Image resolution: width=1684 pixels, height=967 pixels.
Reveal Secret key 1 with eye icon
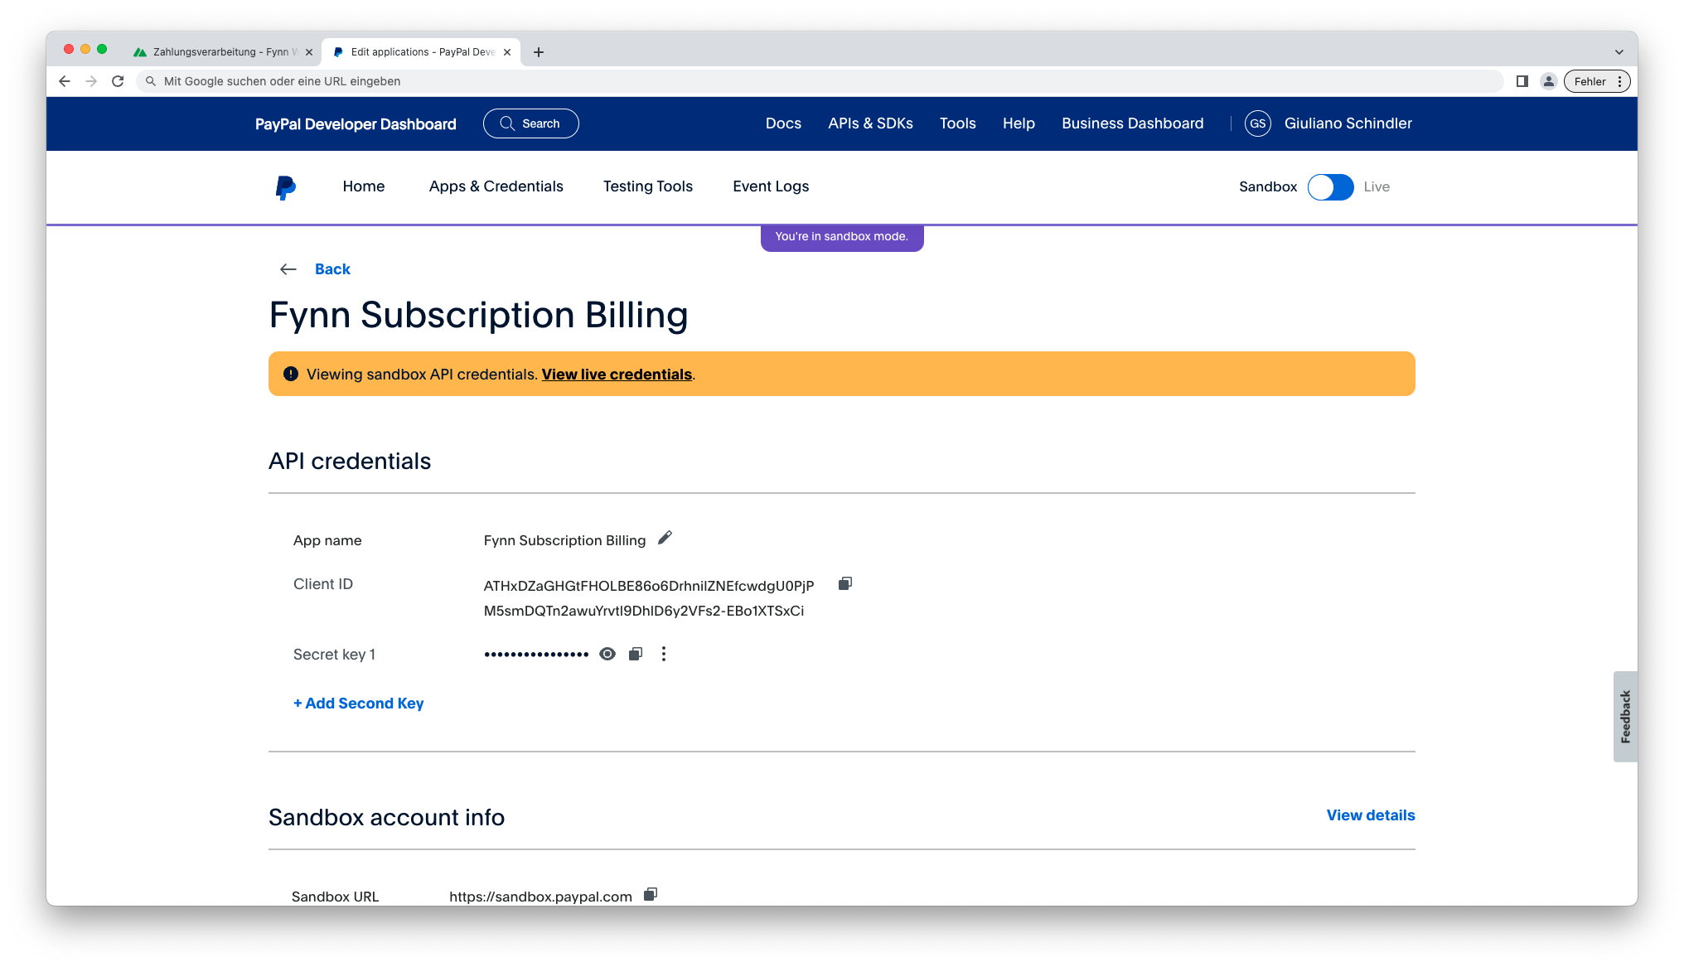pos(607,654)
